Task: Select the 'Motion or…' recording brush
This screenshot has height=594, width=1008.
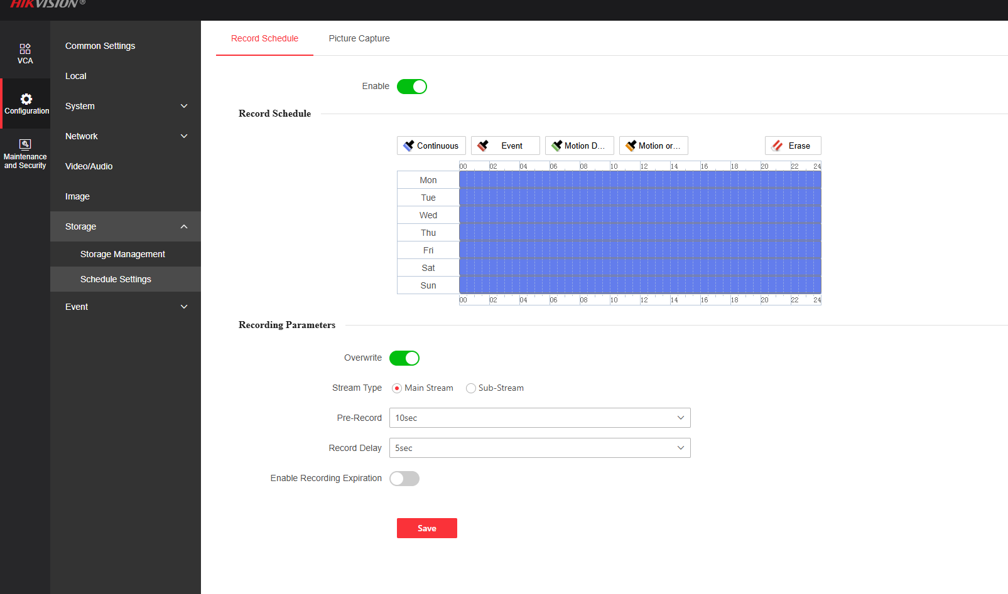Action: pos(653,146)
